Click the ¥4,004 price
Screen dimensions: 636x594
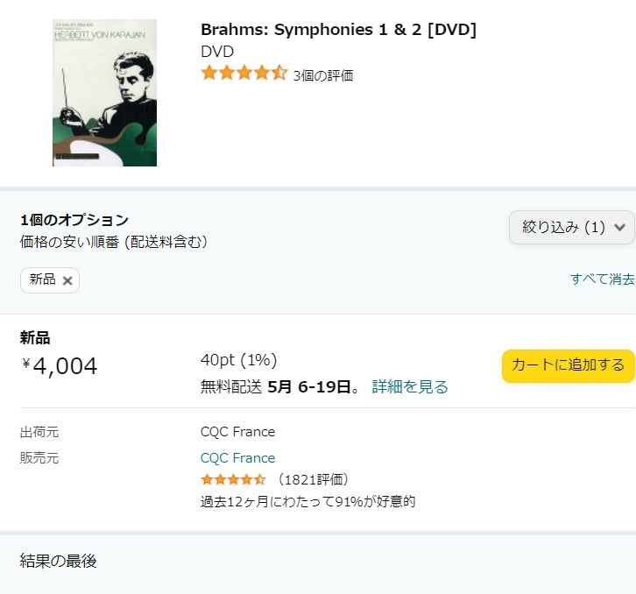(x=60, y=366)
